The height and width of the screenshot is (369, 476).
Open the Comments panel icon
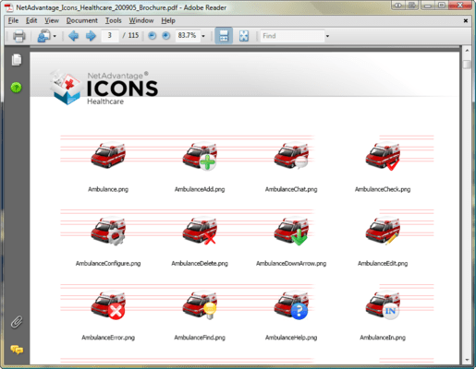(x=17, y=350)
